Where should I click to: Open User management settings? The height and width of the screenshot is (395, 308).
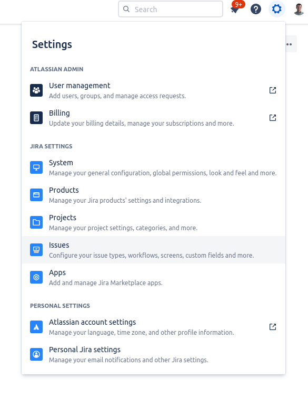point(153,90)
